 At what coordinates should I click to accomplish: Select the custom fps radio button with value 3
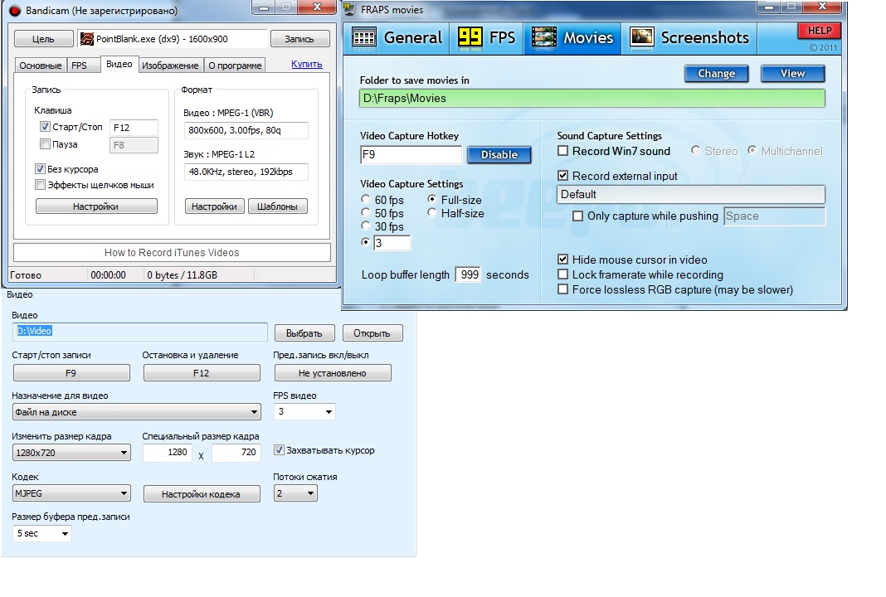pos(366,242)
